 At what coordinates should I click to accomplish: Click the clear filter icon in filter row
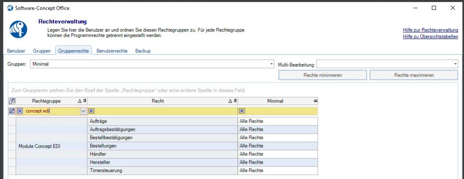[x=12, y=111]
